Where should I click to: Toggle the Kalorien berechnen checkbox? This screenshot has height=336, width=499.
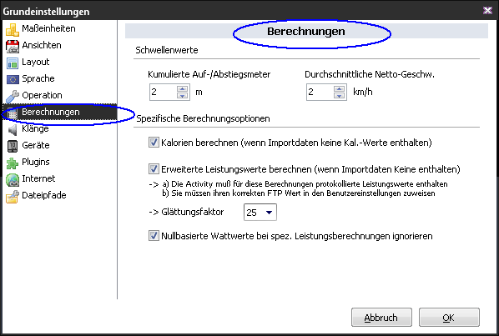click(154, 142)
